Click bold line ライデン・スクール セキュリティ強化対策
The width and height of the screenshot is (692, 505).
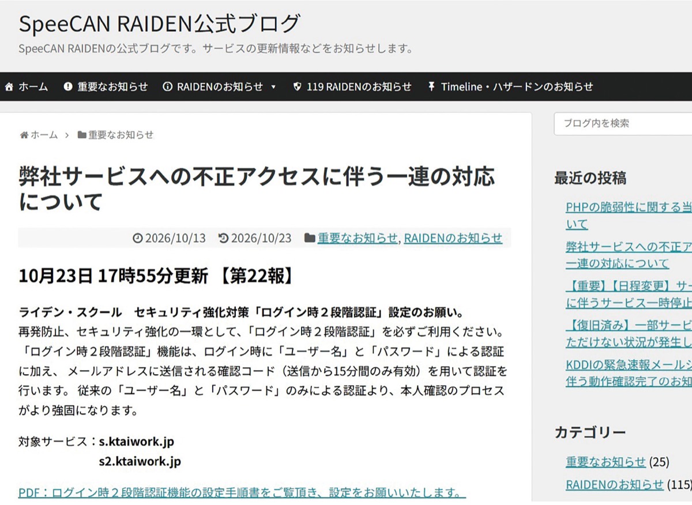pyautogui.click(x=242, y=312)
